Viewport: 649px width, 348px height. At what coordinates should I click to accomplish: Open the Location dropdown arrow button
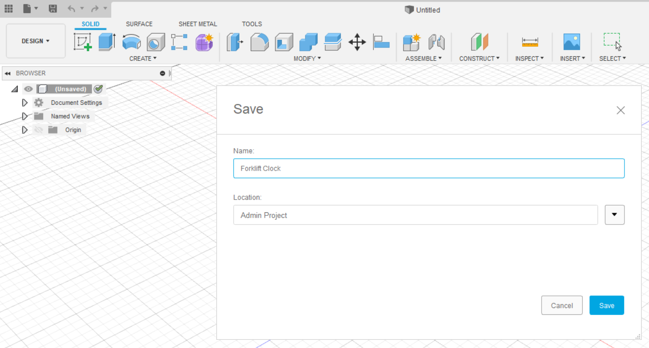coord(615,215)
